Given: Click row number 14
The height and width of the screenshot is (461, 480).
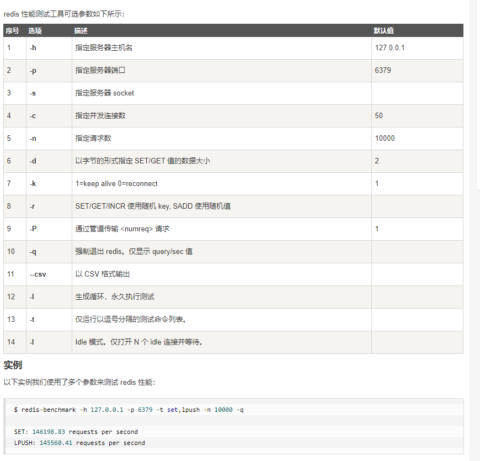Looking at the screenshot, I should 11,342.
